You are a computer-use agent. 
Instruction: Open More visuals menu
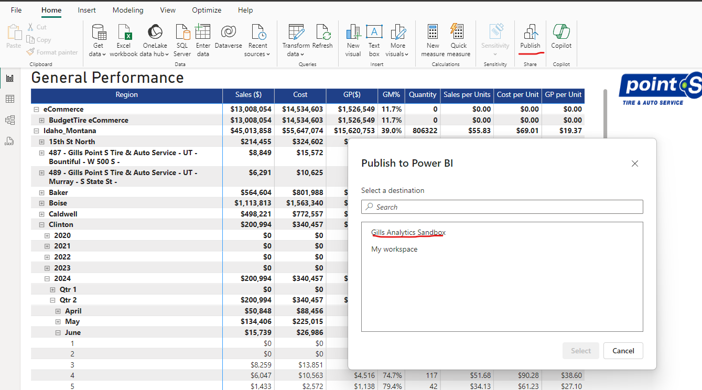click(397, 40)
